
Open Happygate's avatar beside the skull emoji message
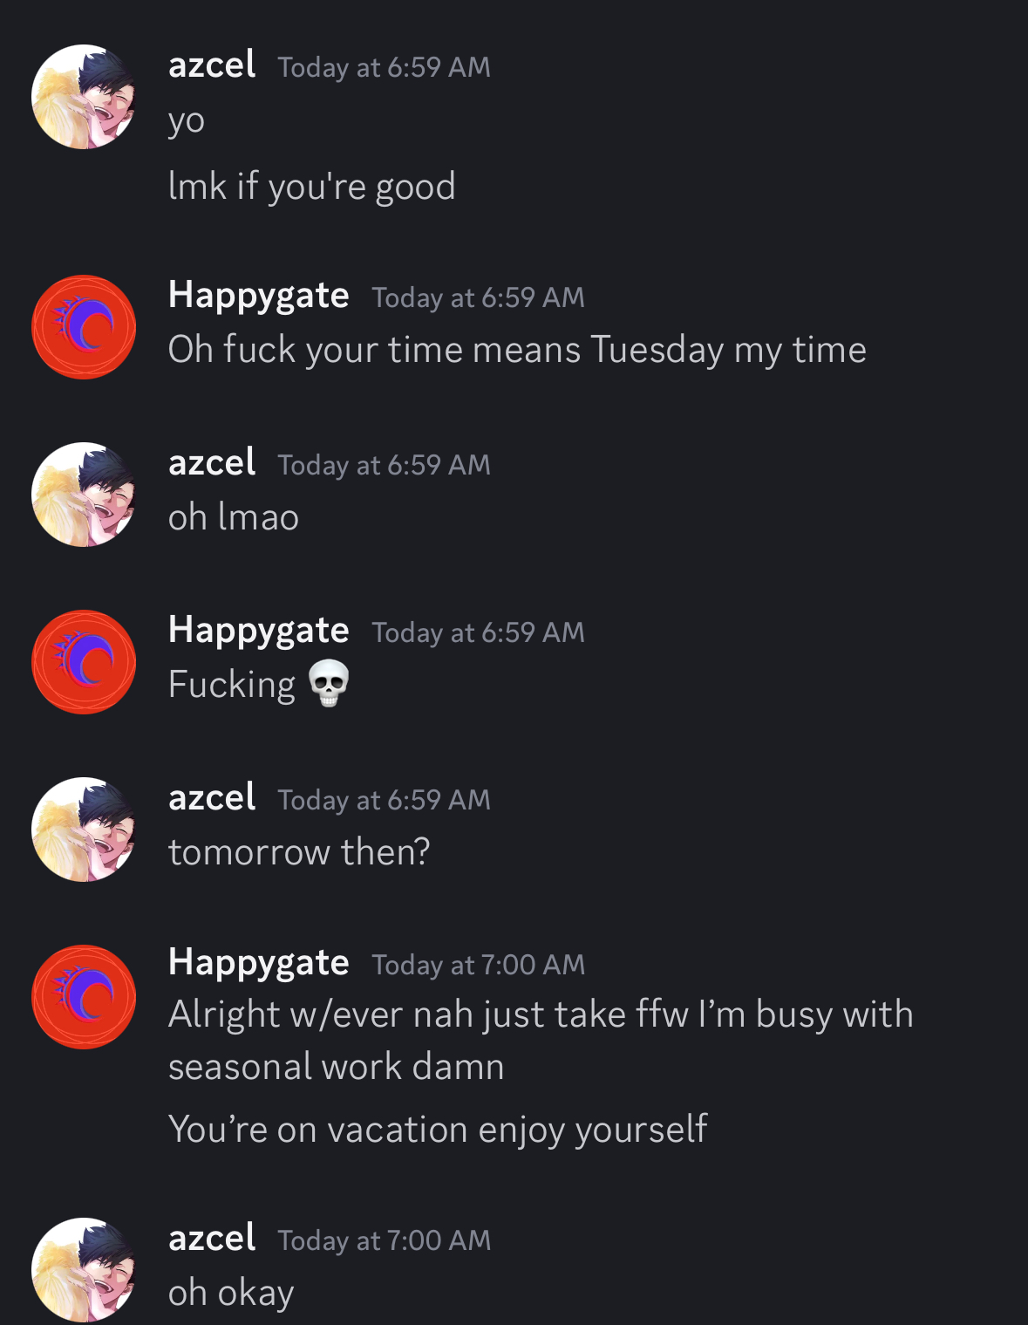(x=84, y=662)
